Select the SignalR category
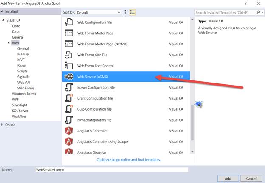This screenshot has height=183, width=265. [x=23, y=77]
